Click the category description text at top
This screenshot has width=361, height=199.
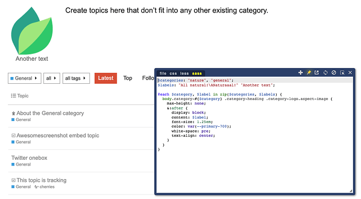pyautogui.click(x=167, y=10)
